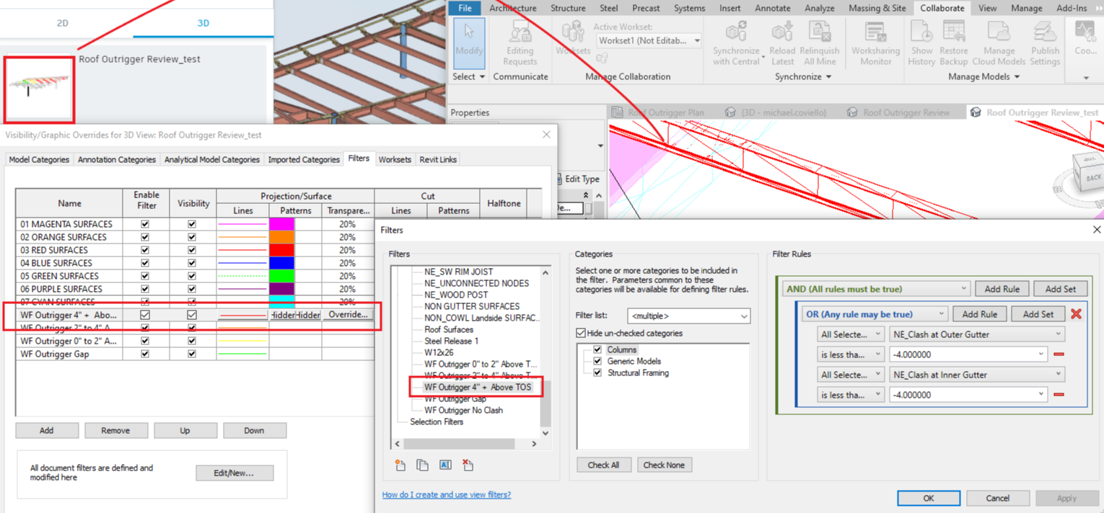
Task: Switch to the Annotation Categories tab
Action: click(116, 159)
